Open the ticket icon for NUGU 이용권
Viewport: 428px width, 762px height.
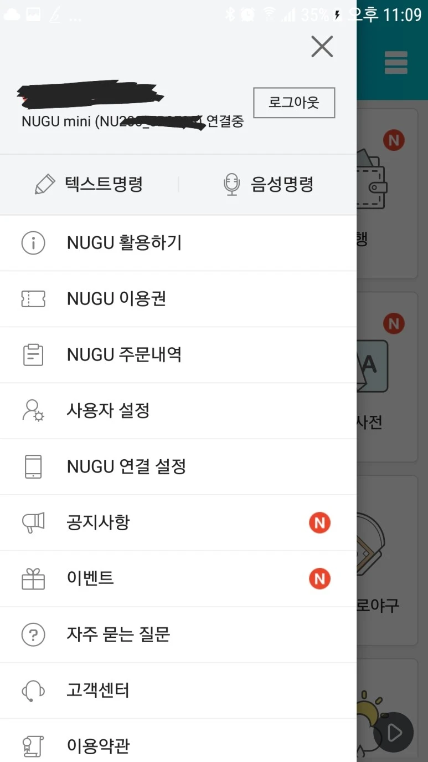(x=33, y=299)
